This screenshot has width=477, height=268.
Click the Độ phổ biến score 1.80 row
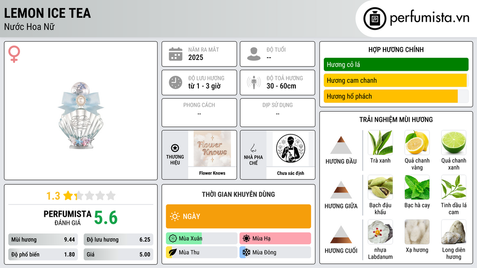click(43, 255)
